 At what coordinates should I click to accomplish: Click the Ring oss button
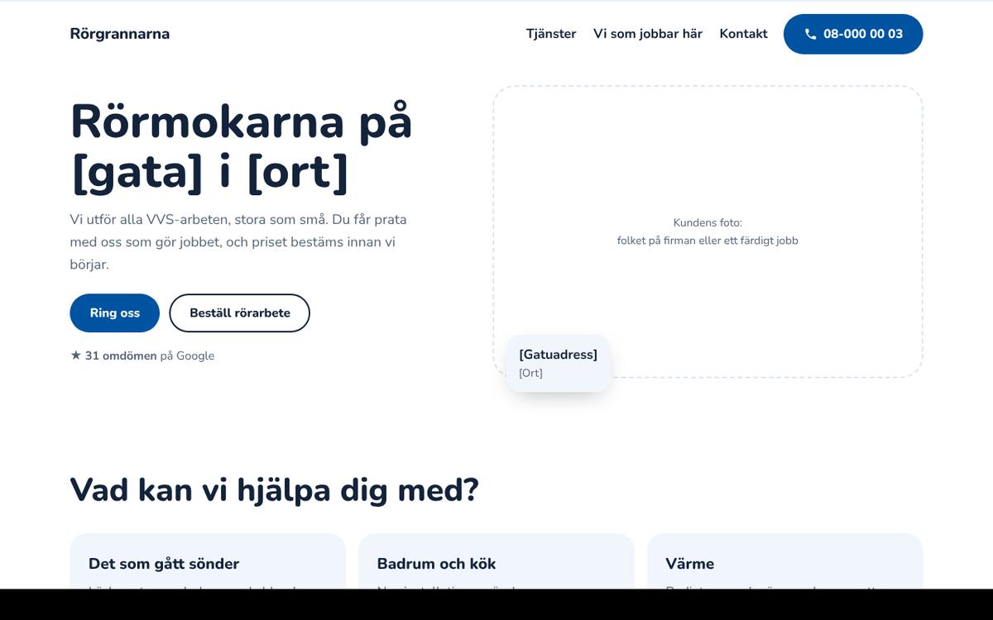(x=115, y=313)
